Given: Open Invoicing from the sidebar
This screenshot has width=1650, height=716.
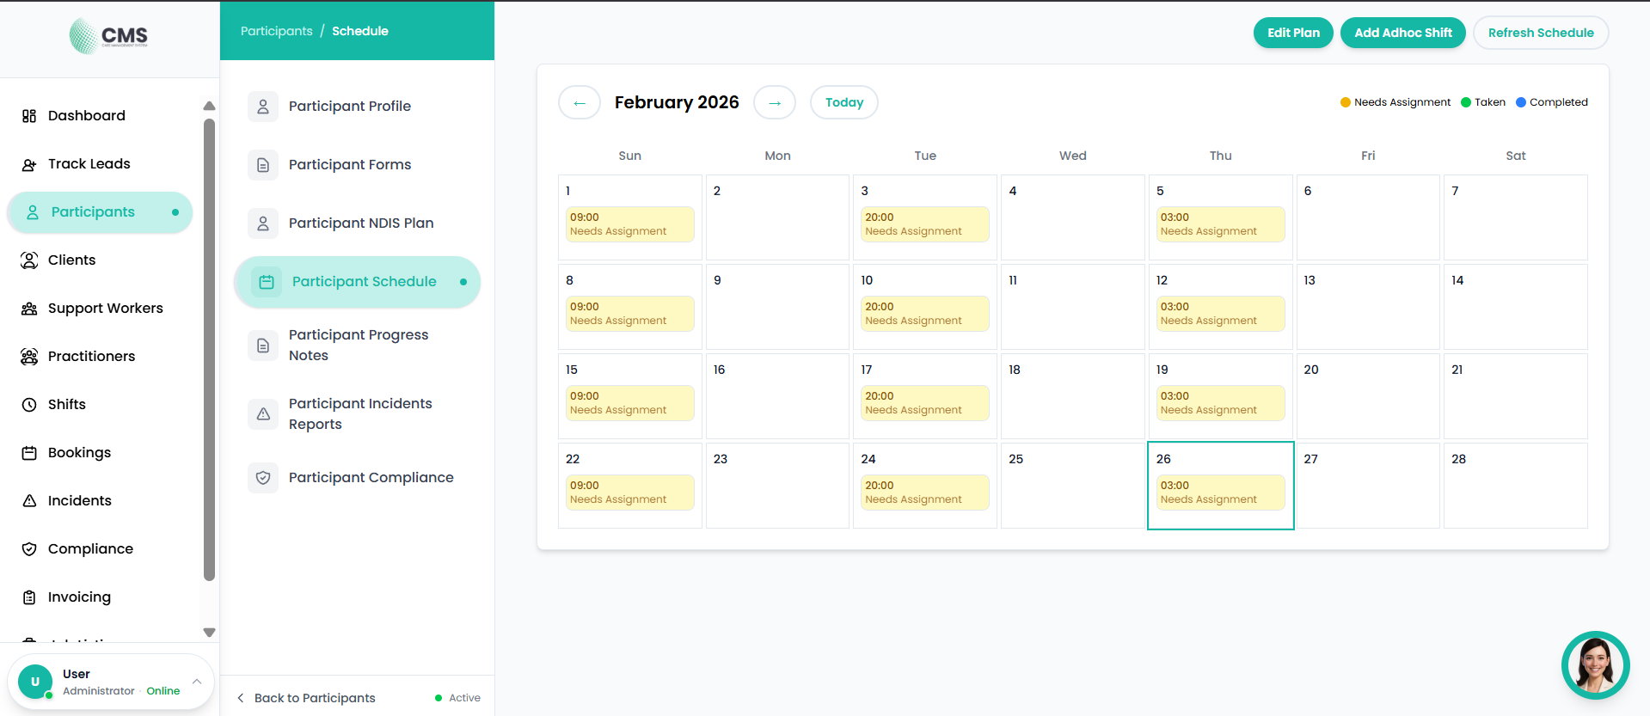Looking at the screenshot, I should [x=100, y=597].
